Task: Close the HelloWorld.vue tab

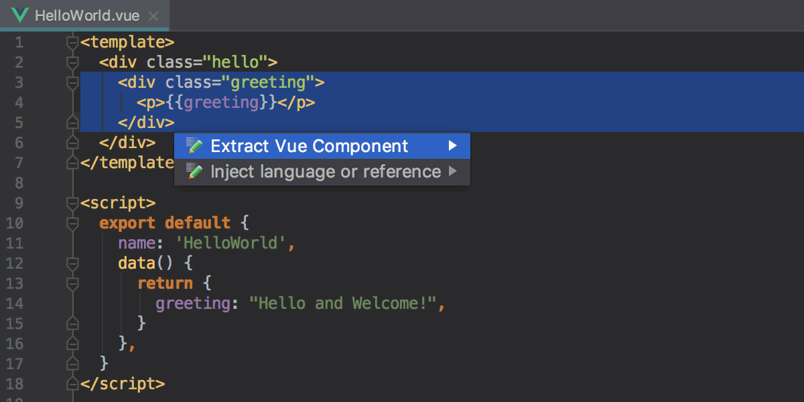Action: pos(153,14)
